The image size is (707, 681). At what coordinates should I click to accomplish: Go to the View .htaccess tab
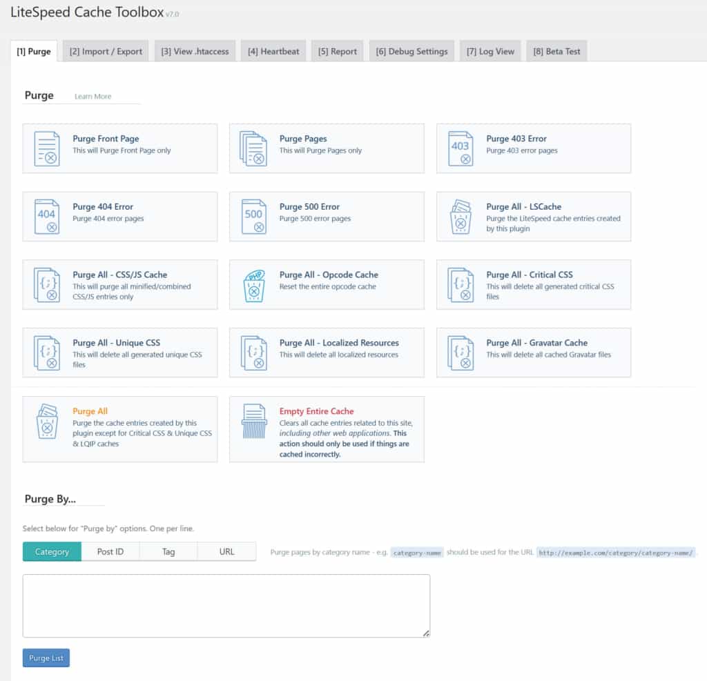(x=195, y=51)
